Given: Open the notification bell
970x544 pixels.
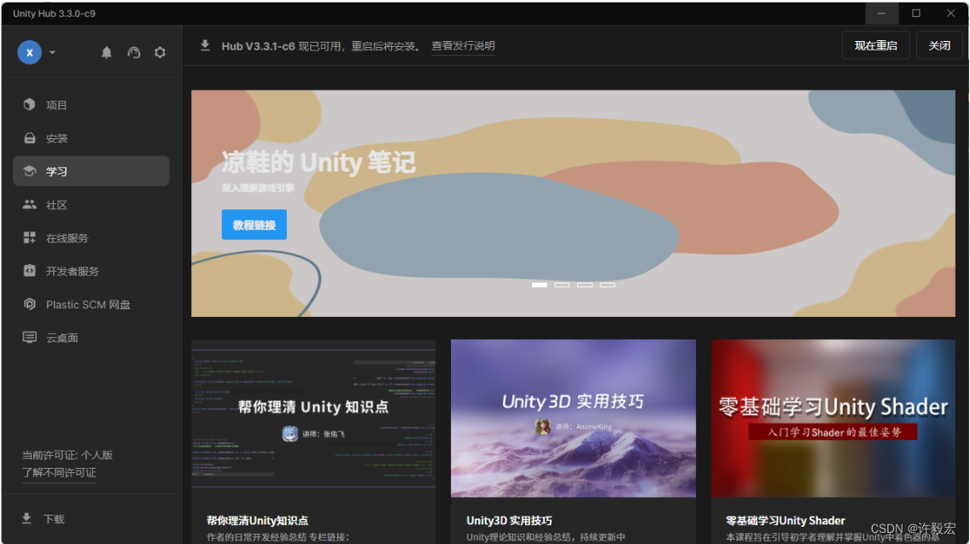Looking at the screenshot, I should 106,52.
